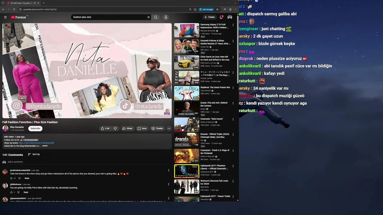Open velmaholcombe9908 commenter profile
Image resolution: width=383 pixels, height=215 pixels.
click(x=20, y=170)
